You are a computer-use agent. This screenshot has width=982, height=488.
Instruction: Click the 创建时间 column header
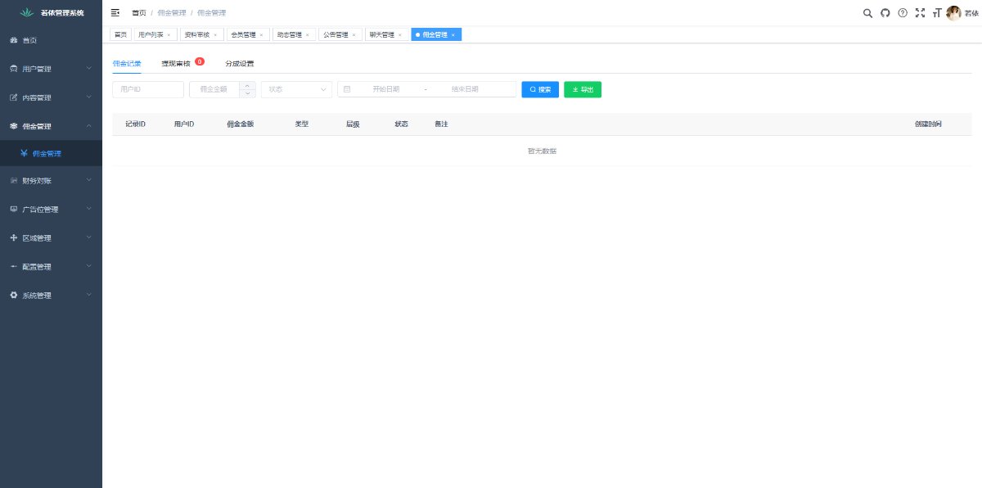click(928, 124)
